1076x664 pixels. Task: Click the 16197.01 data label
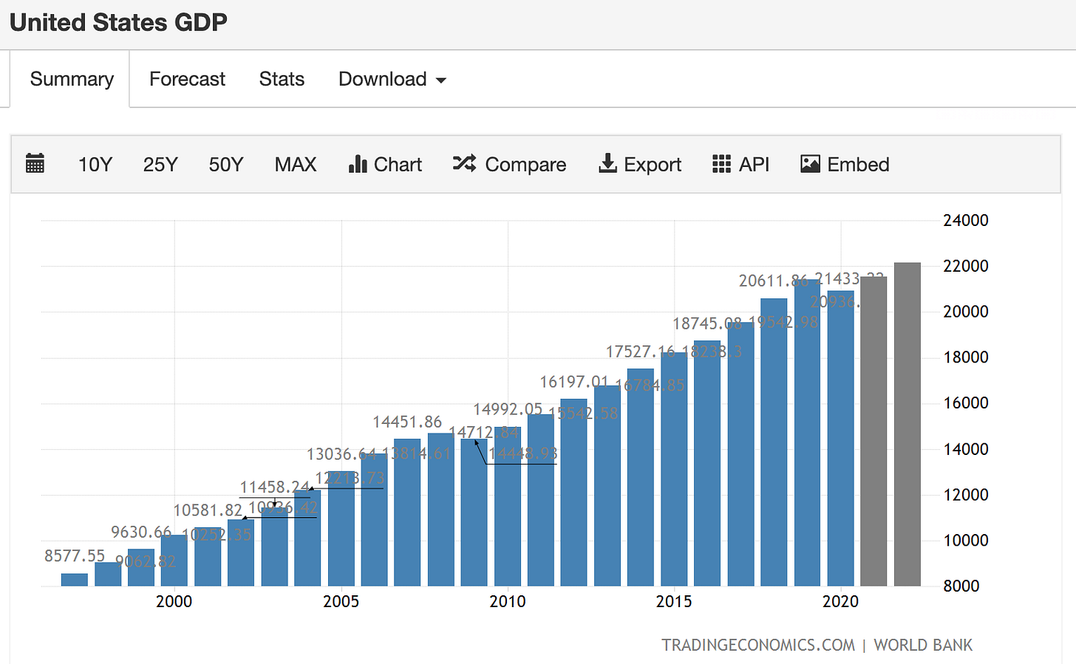574,382
